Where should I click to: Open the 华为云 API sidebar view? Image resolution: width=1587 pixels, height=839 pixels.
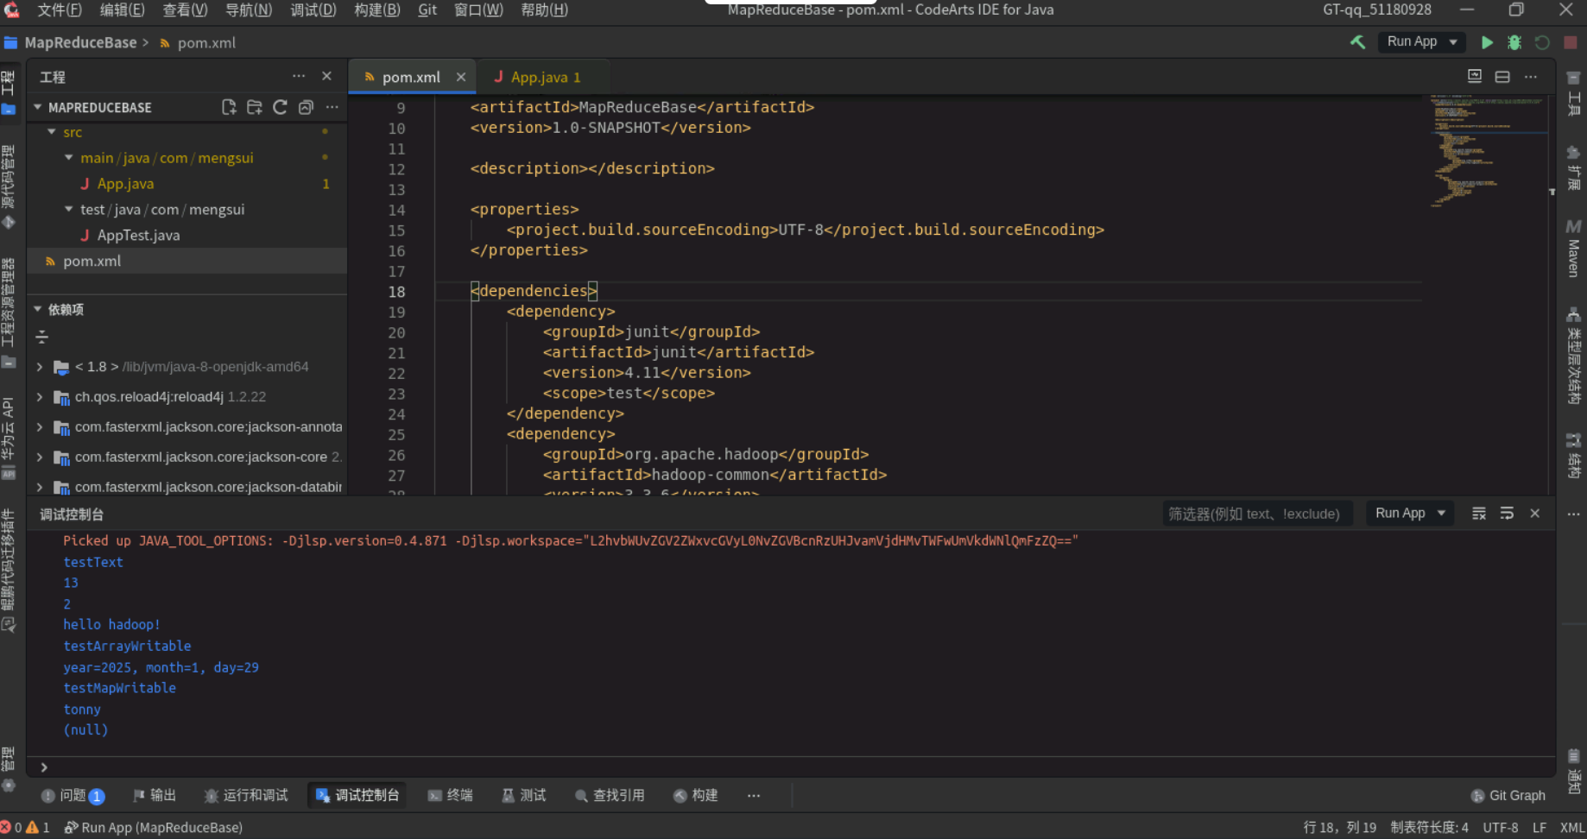click(9, 438)
